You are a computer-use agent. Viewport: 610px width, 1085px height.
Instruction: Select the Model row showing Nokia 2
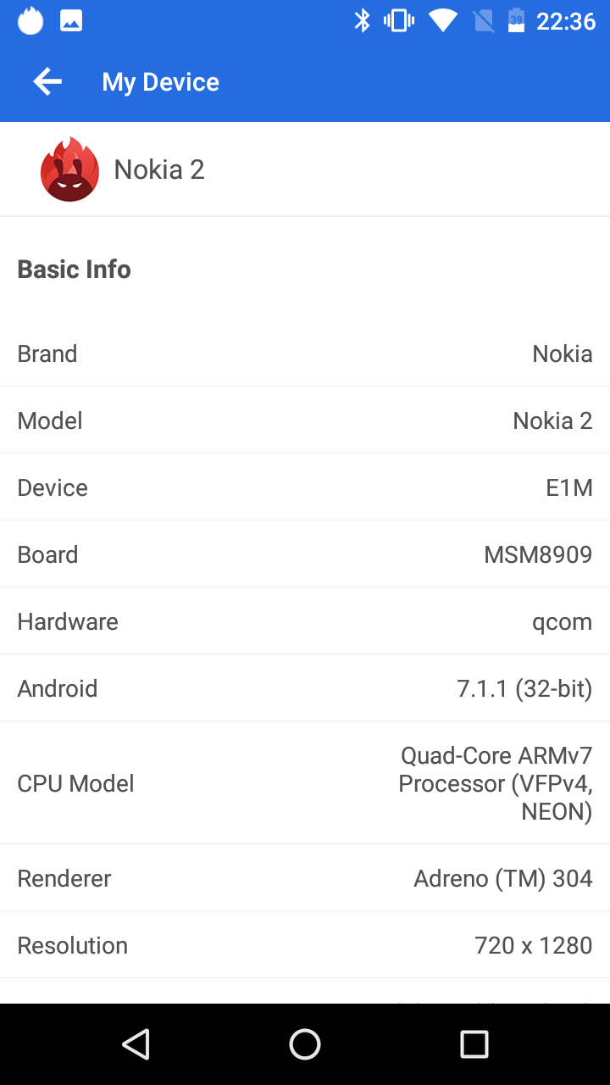coord(305,420)
